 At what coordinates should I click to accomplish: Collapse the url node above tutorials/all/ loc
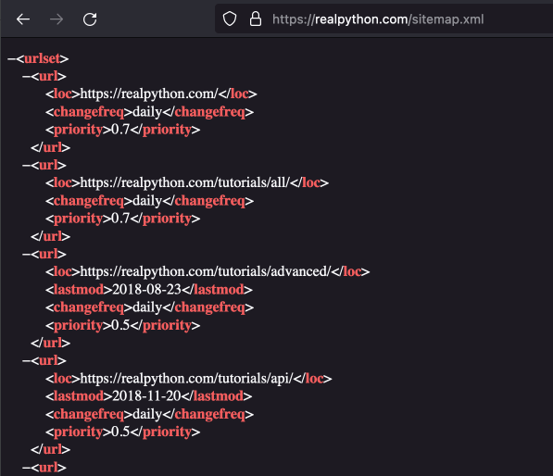[26, 166]
